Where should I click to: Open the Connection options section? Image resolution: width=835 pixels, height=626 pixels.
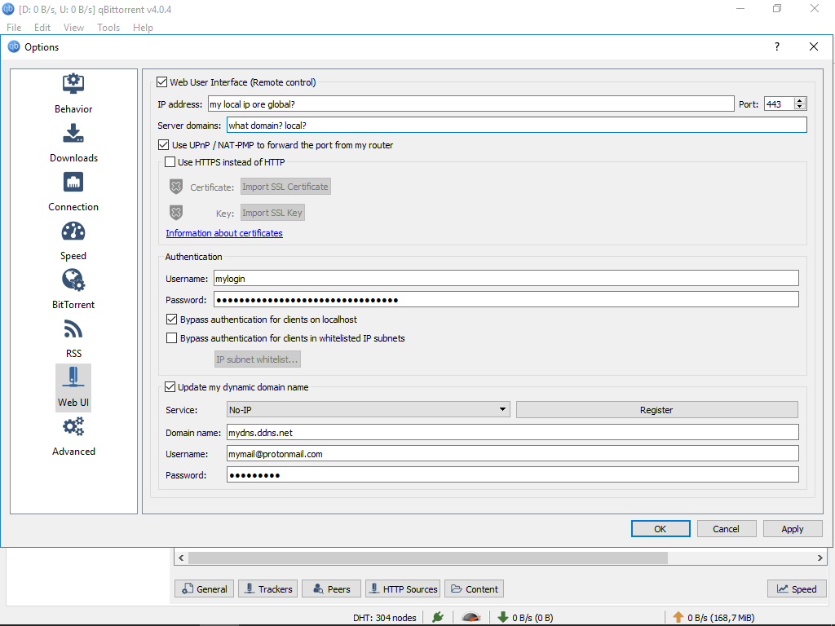point(73,192)
